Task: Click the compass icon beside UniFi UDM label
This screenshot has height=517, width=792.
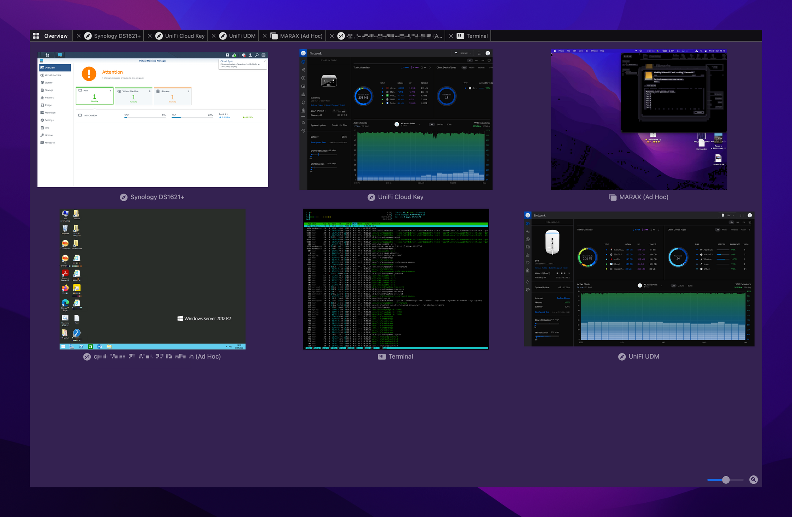Action: 622,357
